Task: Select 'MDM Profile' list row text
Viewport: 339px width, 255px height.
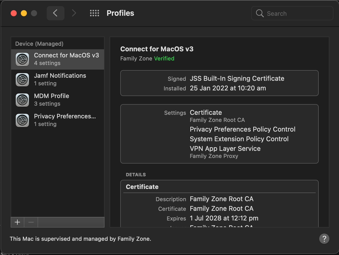Action: click(52, 96)
